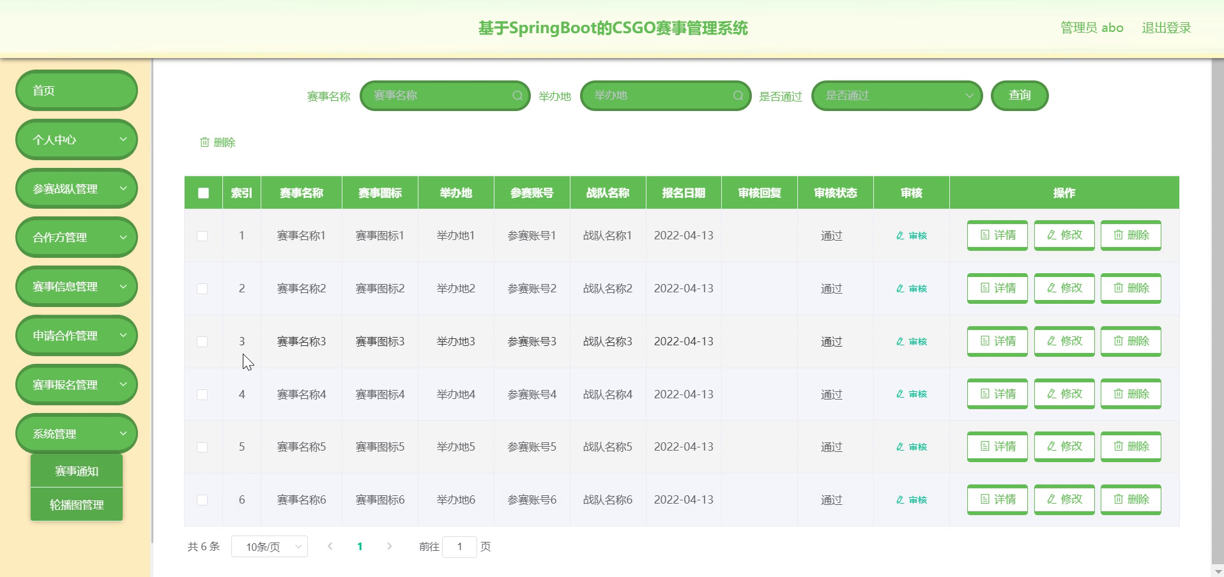Open 详情 for 赛事名称1
The width and height of the screenshot is (1224, 577).
point(997,236)
